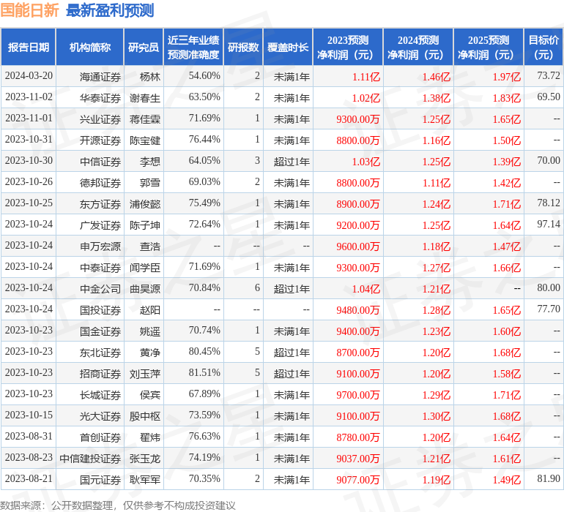The width and height of the screenshot is (564, 512).
Task: Click researcher name 殷中枢
Action: pos(145,415)
